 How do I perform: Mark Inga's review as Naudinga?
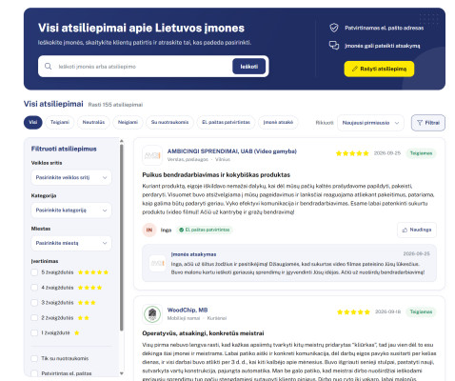pyautogui.click(x=417, y=230)
